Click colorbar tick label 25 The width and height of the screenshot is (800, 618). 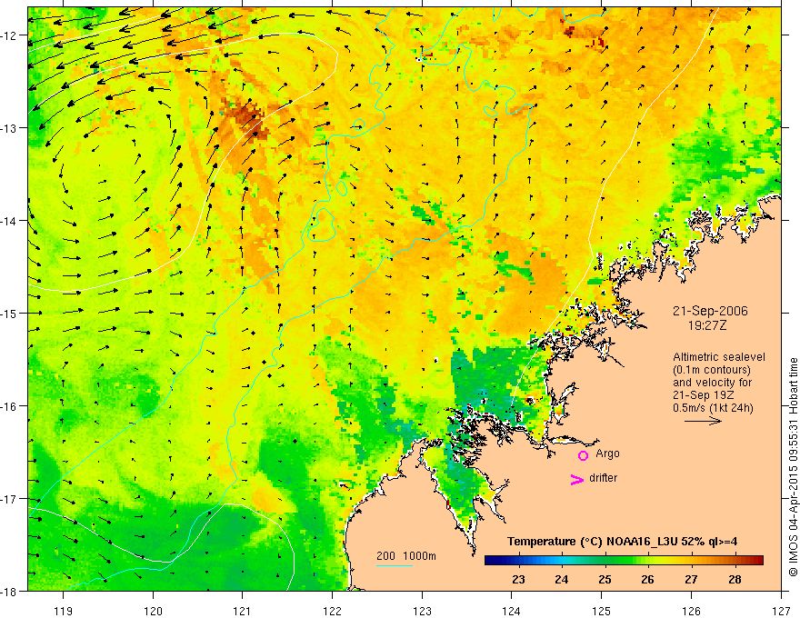605,580
